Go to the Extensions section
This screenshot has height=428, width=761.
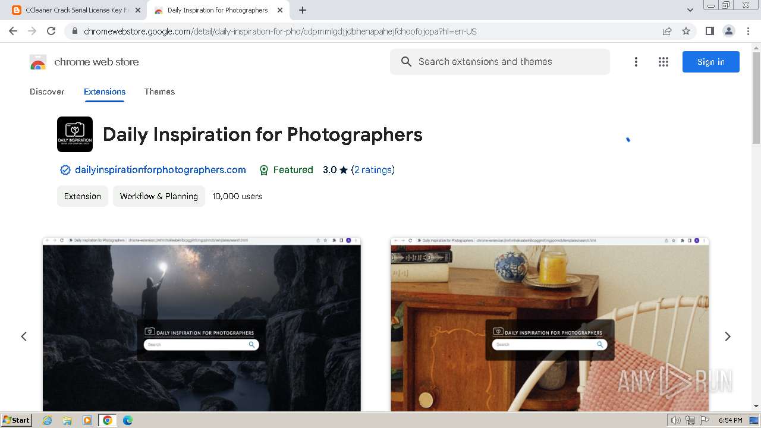pos(105,92)
